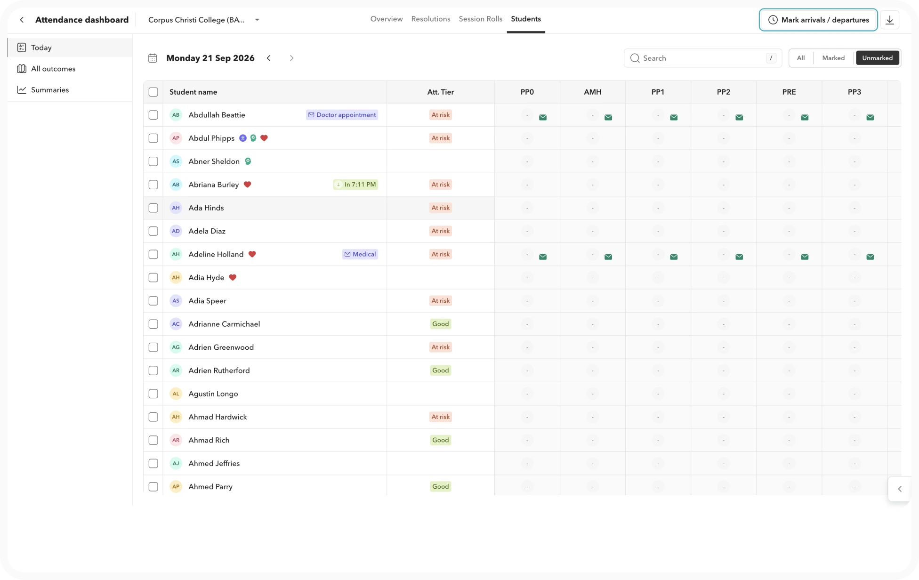Go to the next day with the right chevron
This screenshot has height=580, width=919.
pyautogui.click(x=291, y=58)
